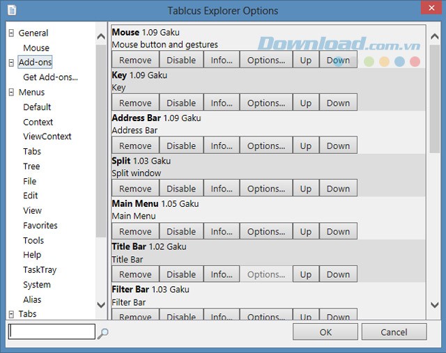Expand the Tabs tree node
This screenshot has width=446, height=353.
tap(11, 315)
